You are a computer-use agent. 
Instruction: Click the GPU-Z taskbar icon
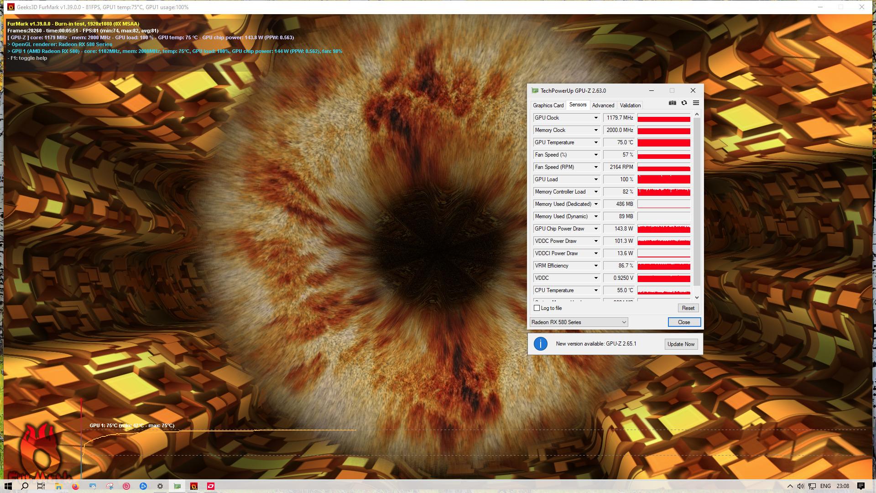[x=177, y=486]
